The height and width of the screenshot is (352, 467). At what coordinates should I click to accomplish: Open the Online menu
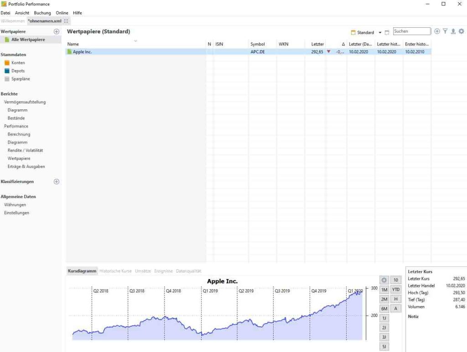[62, 13]
